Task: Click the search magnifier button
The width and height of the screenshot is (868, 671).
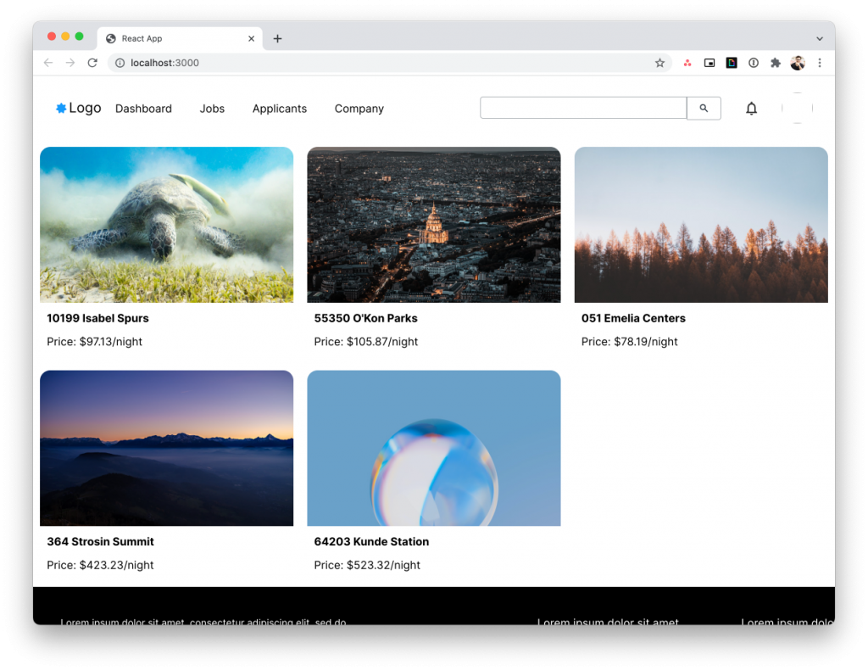Action: pos(704,108)
